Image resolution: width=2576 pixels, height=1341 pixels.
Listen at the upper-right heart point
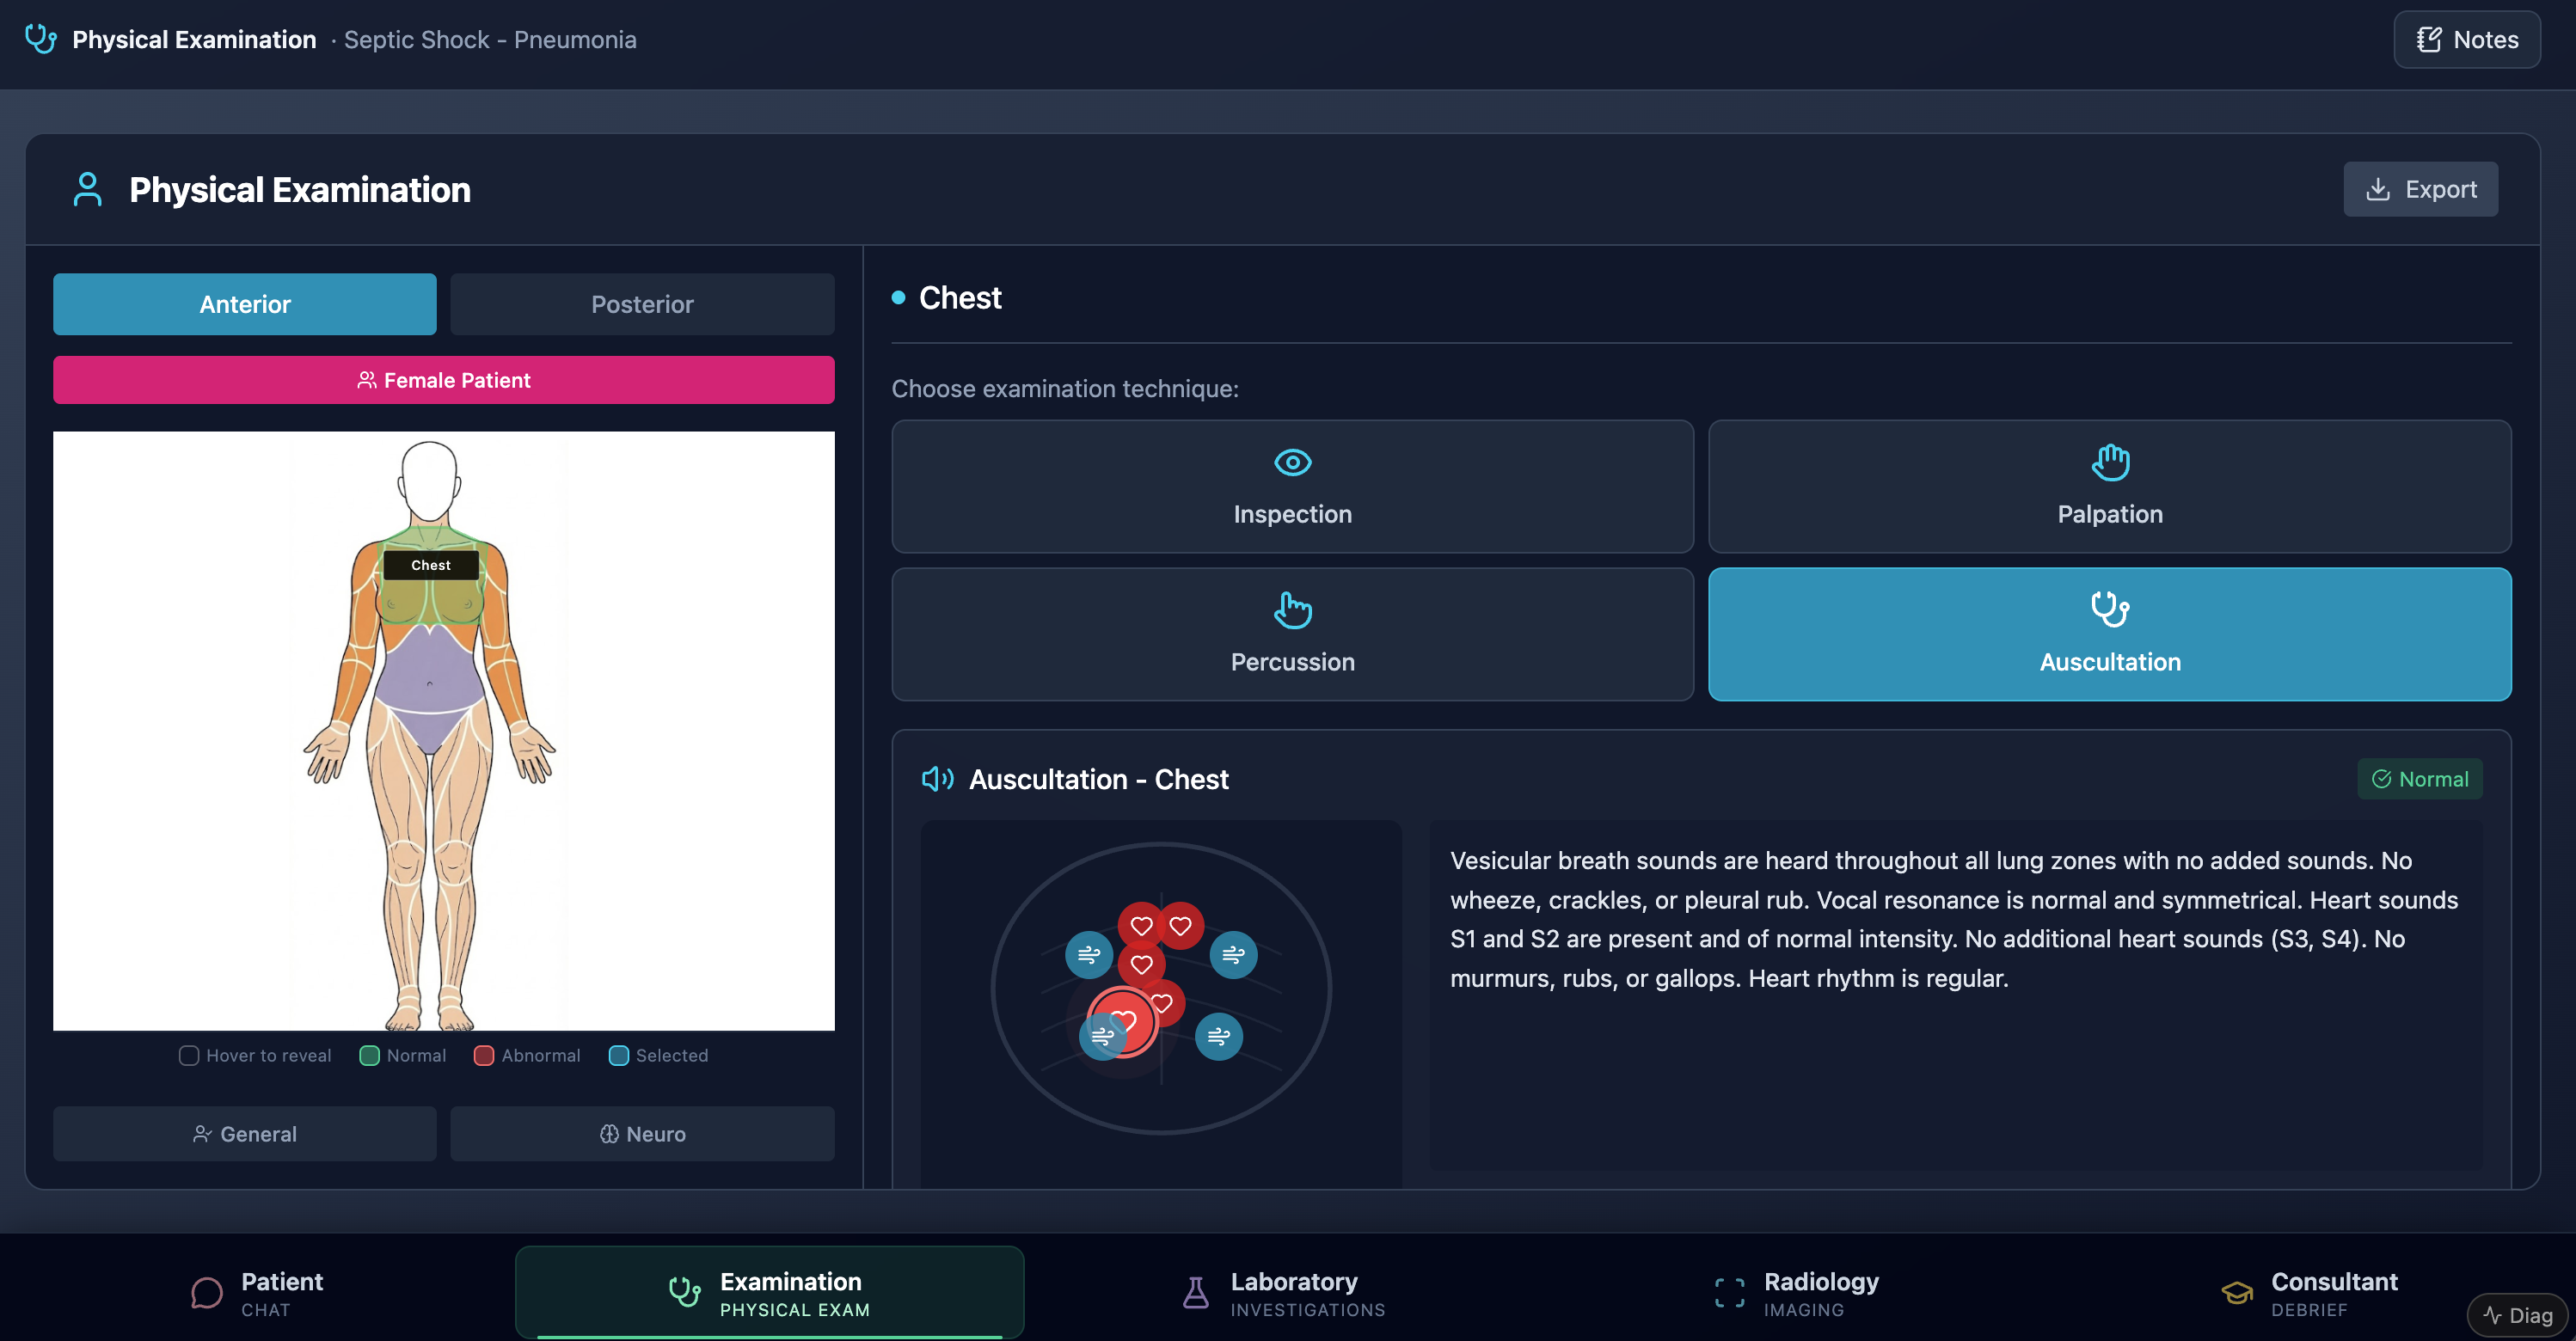point(1181,926)
